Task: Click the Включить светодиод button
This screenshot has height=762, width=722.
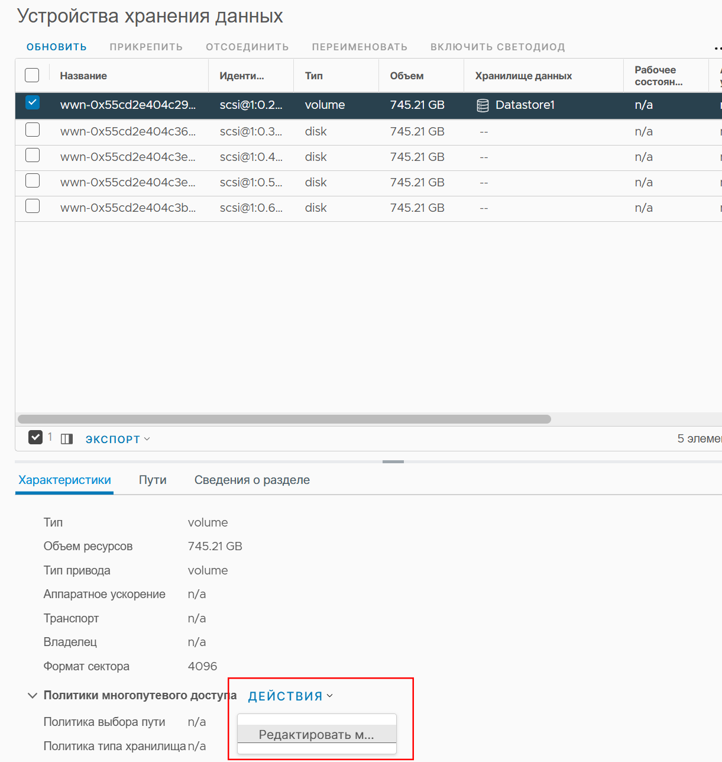Action: pos(498,47)
